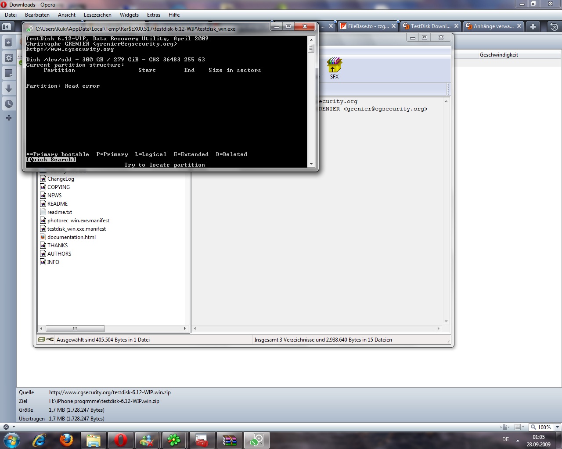This screenshot has width=562, height=449.
Task: Open the dropdown arrow beside zoom percentage
Action: coord(558,427)
